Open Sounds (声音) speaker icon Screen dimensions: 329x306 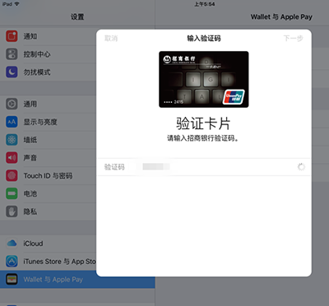coord(12,158)
